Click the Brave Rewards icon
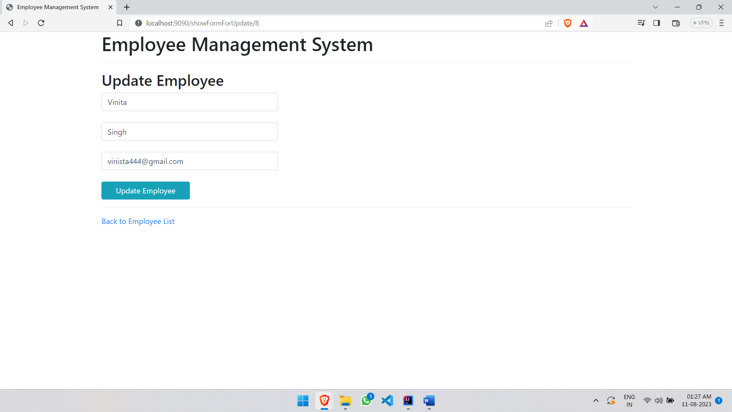 tap(584, 23)
